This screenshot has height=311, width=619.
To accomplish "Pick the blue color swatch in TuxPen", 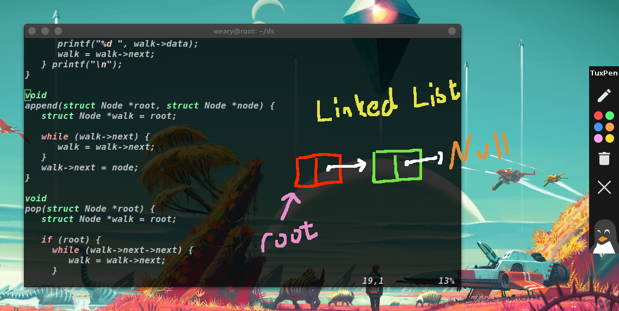I will point(598,127).
